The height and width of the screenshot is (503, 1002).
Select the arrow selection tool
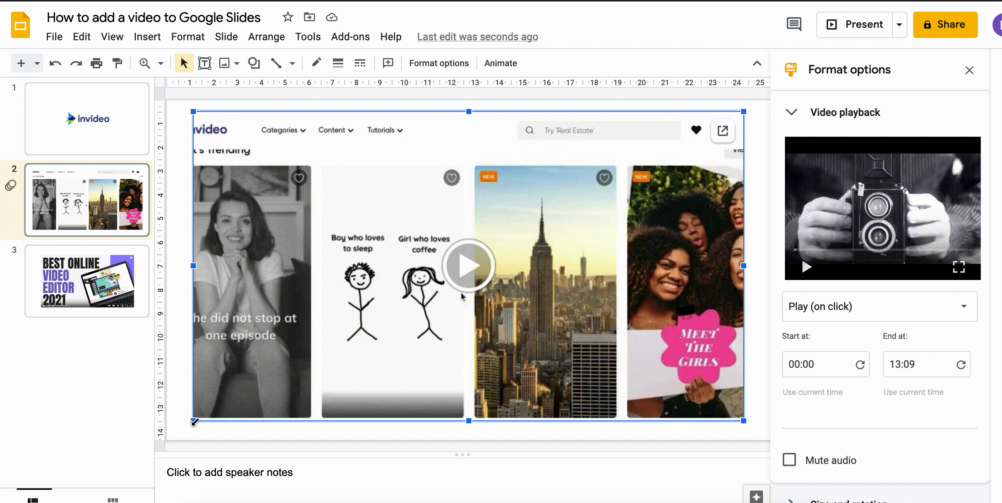[183, 63]
